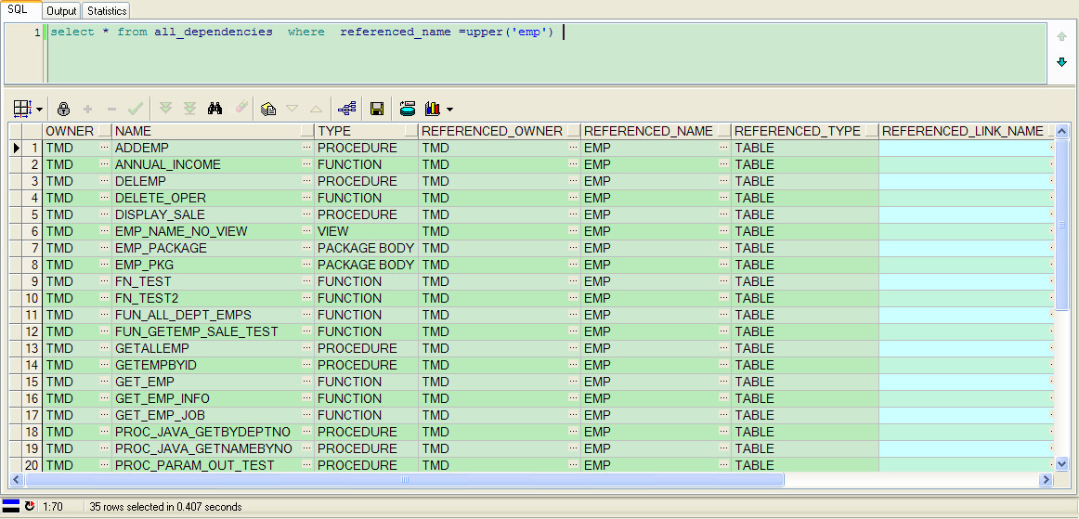Open the grid layout dropdown arrow

tap(39, 110)
